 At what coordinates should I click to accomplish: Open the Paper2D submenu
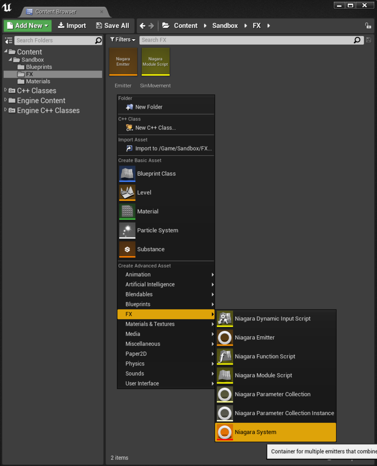coord(166,354)
